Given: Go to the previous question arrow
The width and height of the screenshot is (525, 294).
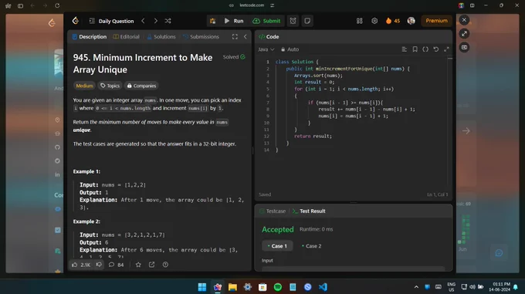Looking at the screenshot, I should click(143, 21).
